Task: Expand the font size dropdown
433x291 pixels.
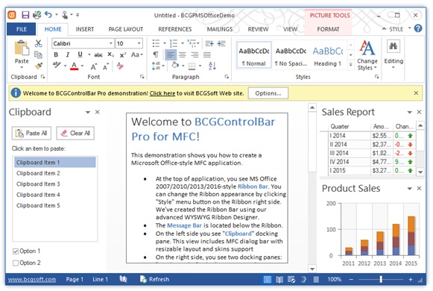Action: coord(139,43)
